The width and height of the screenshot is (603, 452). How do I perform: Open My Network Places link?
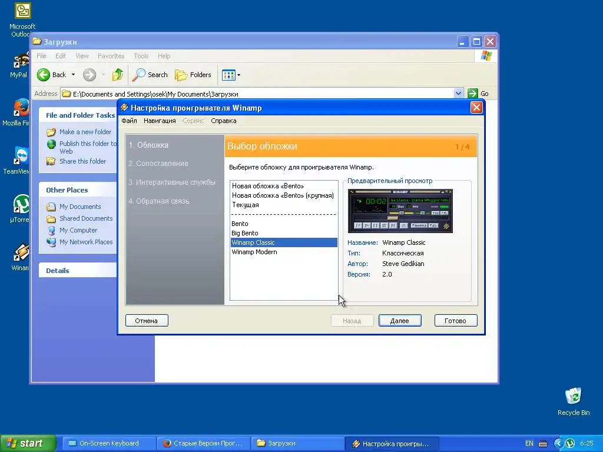coord(86,242)
